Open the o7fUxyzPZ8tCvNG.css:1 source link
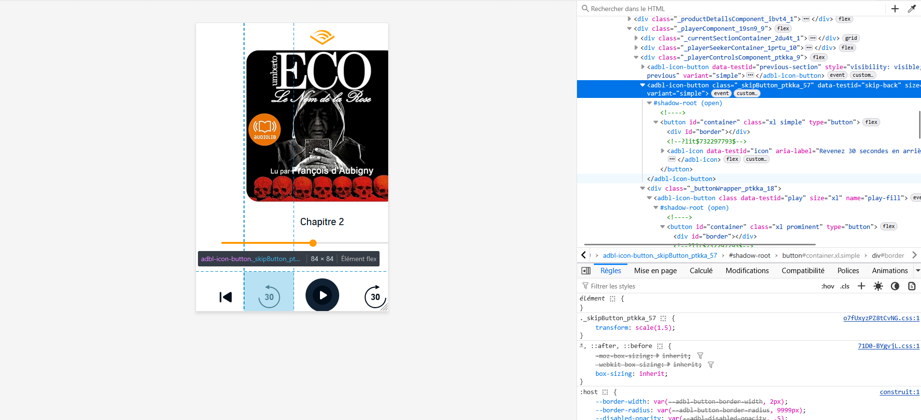 point(881,318)
